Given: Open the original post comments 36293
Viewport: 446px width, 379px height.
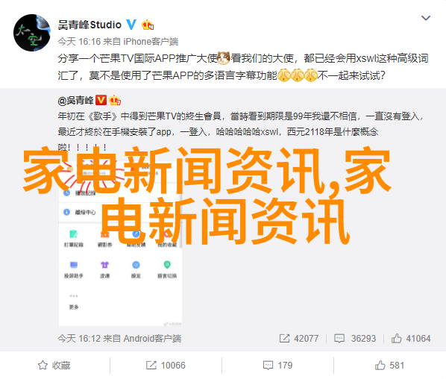Looking at the screenshot, I should pyautogui.click(x=355, y=338).
